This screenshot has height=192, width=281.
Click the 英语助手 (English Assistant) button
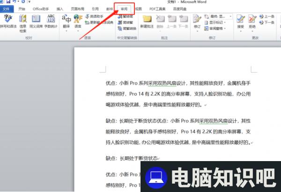[94, 16]
